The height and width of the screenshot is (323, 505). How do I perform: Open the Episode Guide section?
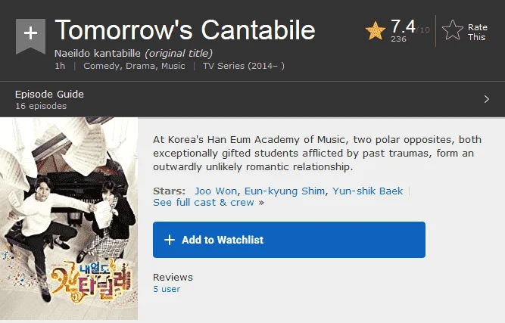[49, 95]
